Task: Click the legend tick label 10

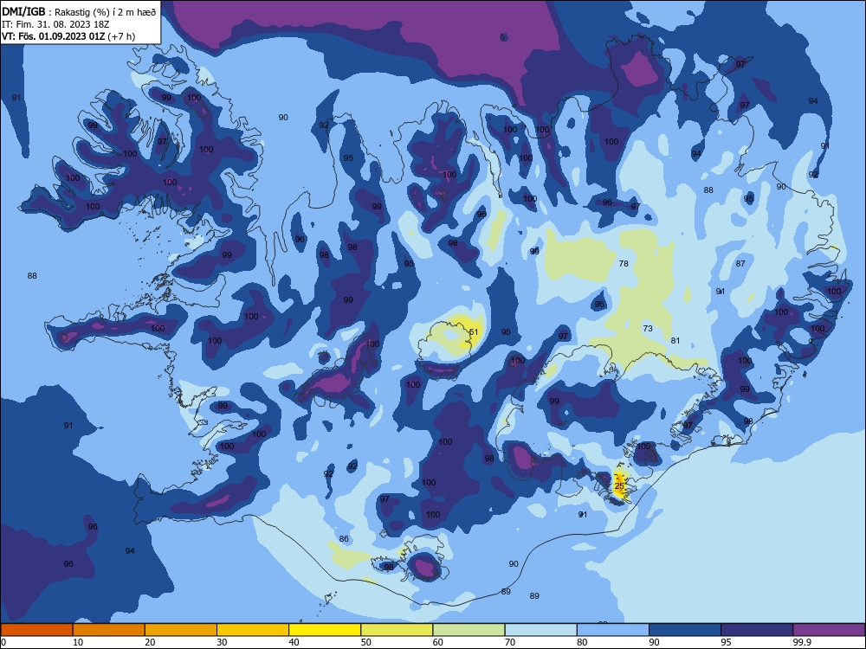Action: point(78,642)
